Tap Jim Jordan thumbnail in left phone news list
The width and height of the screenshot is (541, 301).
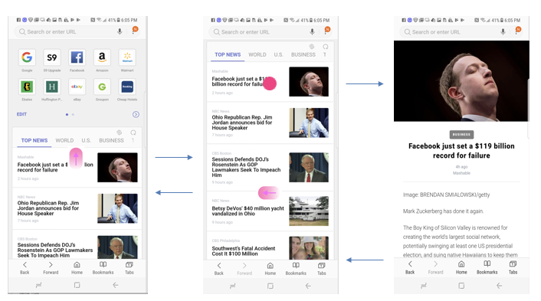click(117, 208)
